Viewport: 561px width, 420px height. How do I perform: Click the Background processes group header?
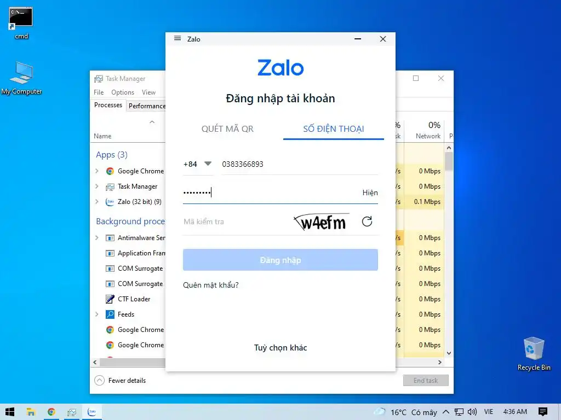130,221
